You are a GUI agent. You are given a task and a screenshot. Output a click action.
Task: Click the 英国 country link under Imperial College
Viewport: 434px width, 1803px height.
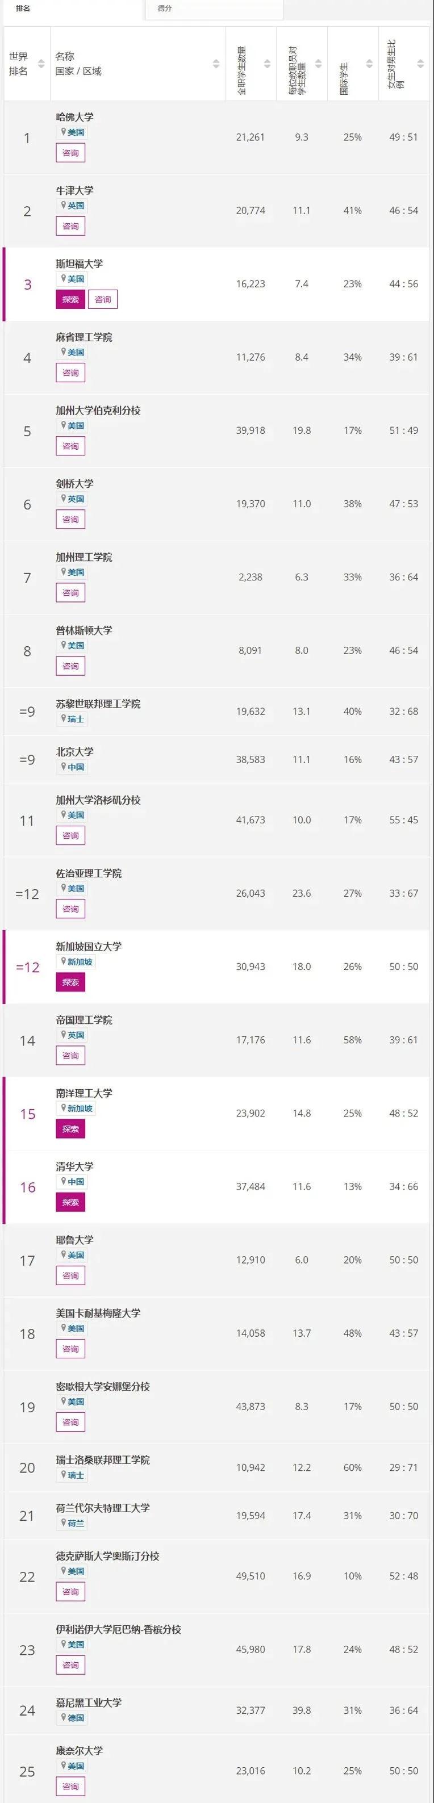point(76,1035)
